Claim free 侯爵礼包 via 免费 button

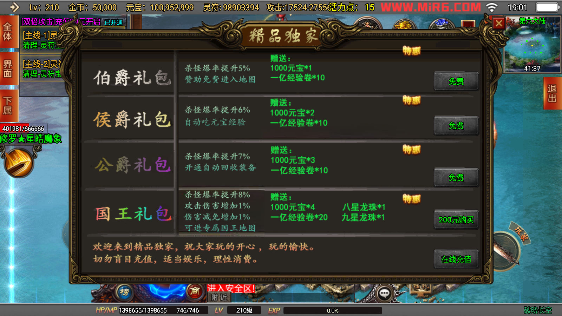click(x=456, y=126)
